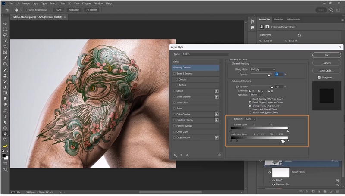Click the Cancel button
Screen dimensions: 345x196
[x=326, y=63]
